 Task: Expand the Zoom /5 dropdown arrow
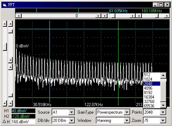point(163,121)
